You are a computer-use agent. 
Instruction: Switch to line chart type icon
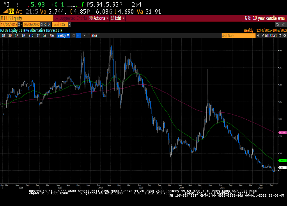[74, 36]
